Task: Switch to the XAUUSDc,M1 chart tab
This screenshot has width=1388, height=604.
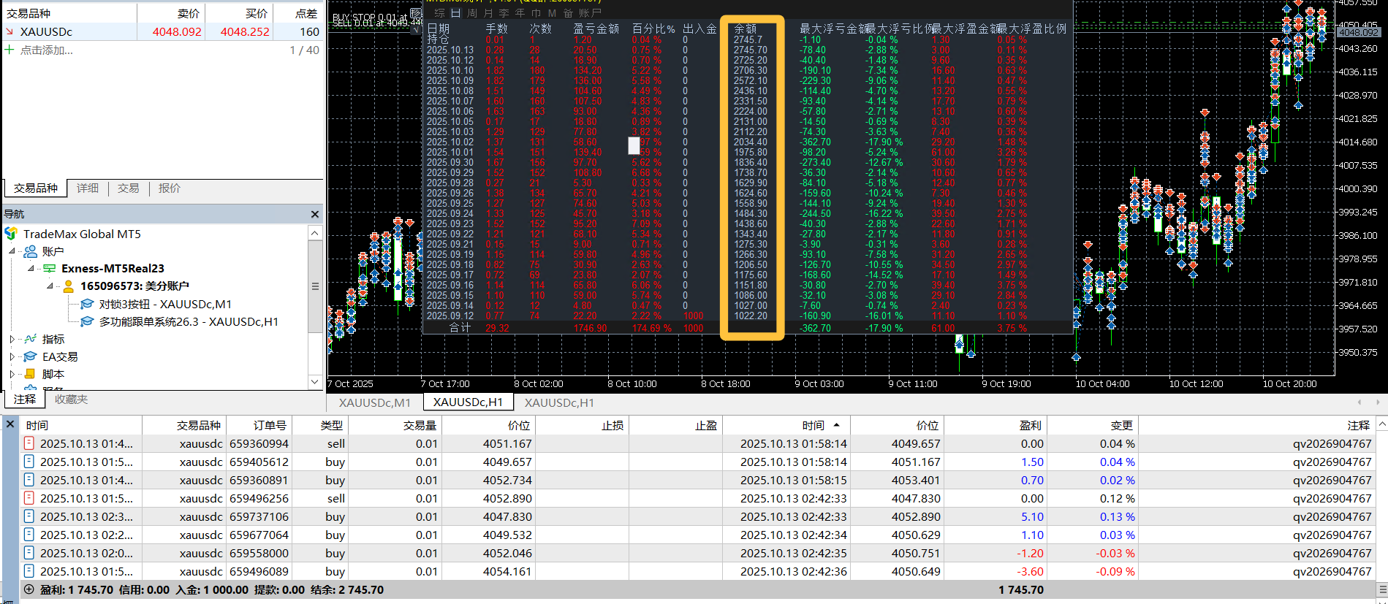Action: coord(375,402)
